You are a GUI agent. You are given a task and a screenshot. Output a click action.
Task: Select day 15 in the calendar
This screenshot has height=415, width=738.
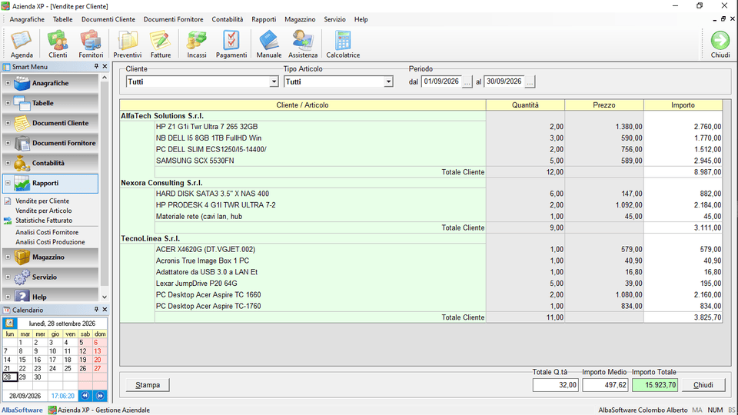(22, 360)
